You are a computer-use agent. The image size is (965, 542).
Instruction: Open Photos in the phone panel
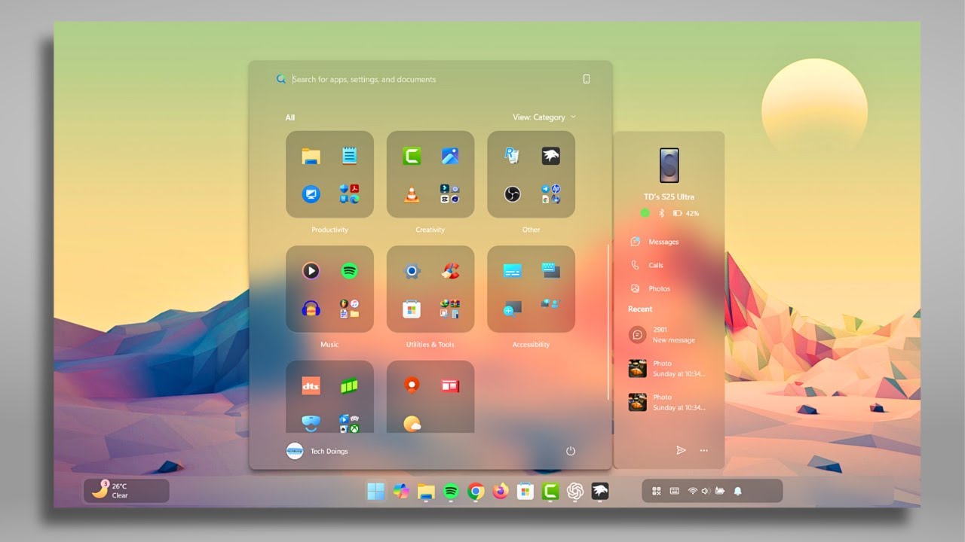coord(651,288)
